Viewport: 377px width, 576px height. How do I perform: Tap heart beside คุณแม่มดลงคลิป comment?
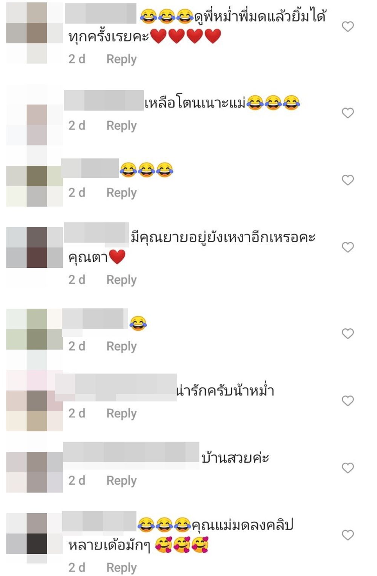pos(348,535)
